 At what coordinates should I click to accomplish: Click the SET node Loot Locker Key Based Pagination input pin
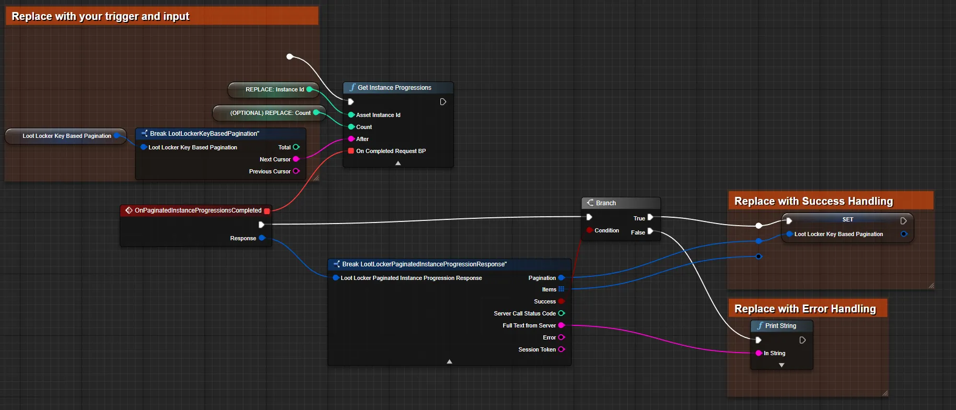click(789, 234)
